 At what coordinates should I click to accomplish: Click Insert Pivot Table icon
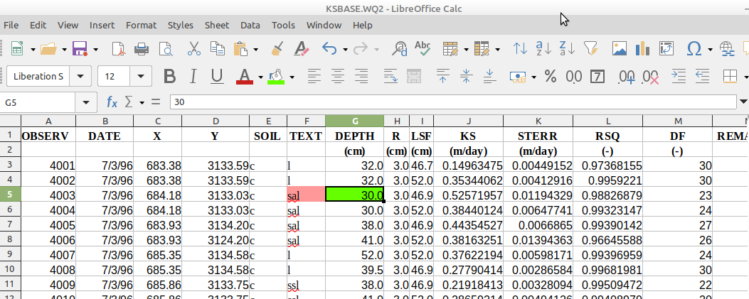point(666,48)
